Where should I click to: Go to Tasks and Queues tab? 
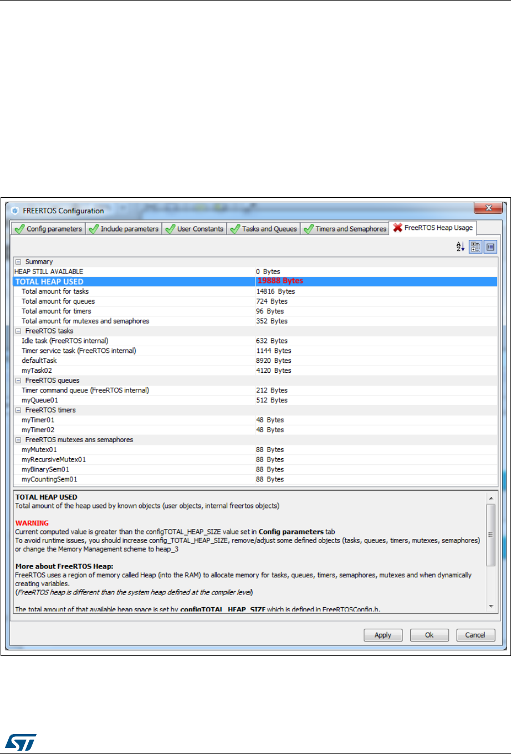pos(264,229)
